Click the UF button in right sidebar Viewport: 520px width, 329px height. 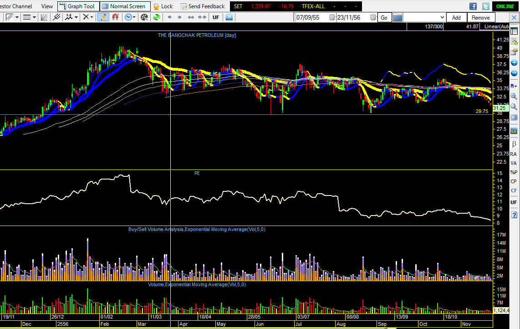coord(514,202)
